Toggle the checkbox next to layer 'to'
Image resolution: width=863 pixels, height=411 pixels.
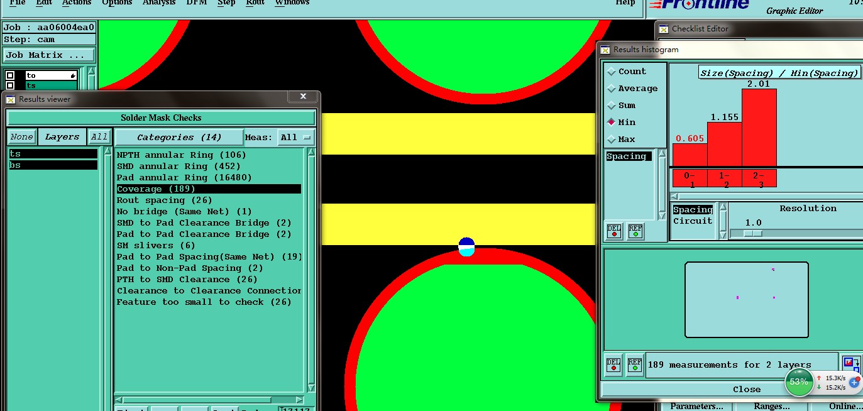pyautogui.click(x=10, y=75)
